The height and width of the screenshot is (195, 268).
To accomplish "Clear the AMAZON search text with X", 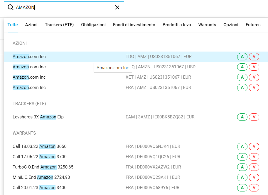I will coord(117,7).
